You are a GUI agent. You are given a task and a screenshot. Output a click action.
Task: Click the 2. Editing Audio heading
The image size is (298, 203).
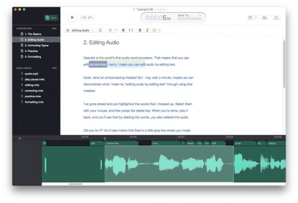click(101, 42)
